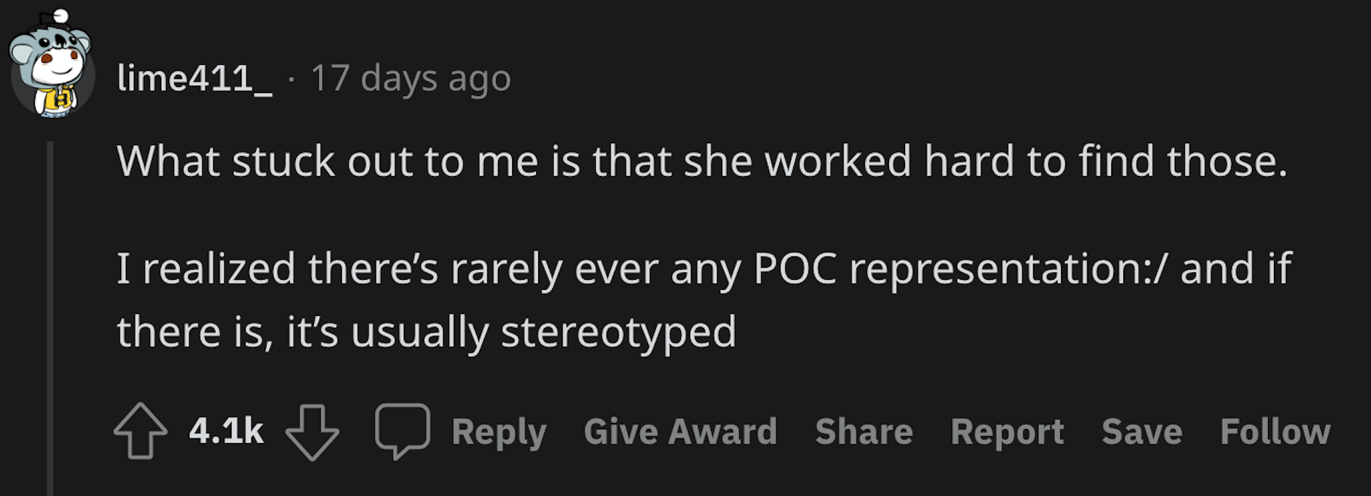Upvote the comment by lime411_
Image resolution: width=1371 pixels, height=496 pixels.
(x=141, y=430)
